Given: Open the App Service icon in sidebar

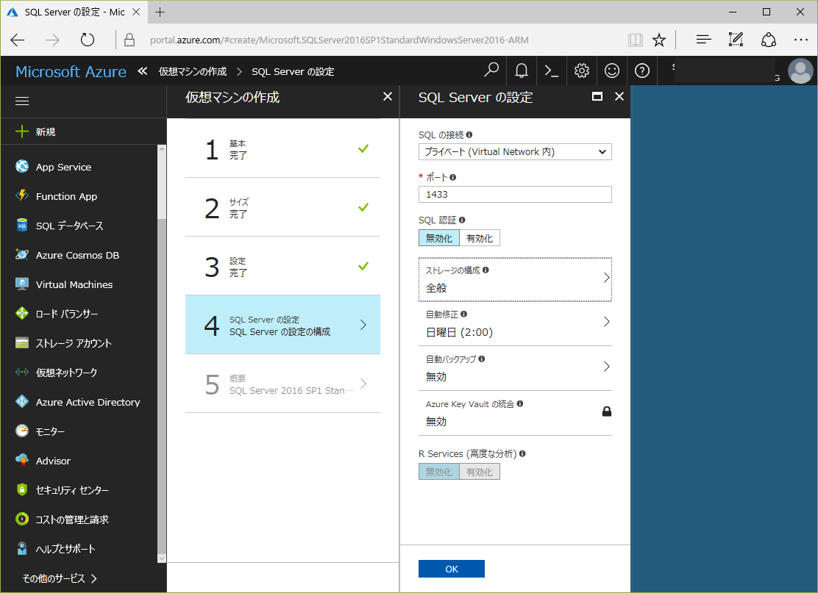Looking at the screenshot, I should 22,166.
